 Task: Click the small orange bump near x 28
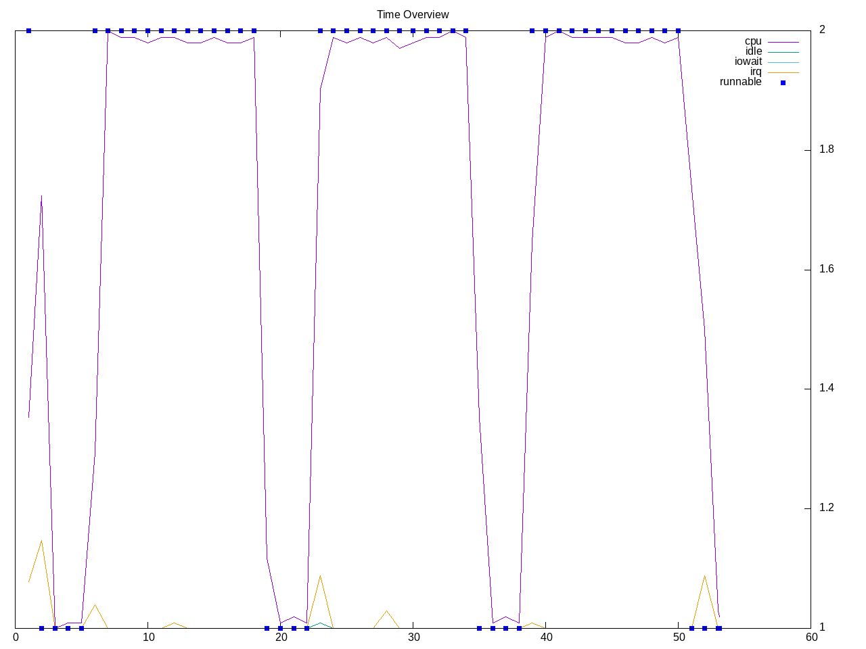386,611
